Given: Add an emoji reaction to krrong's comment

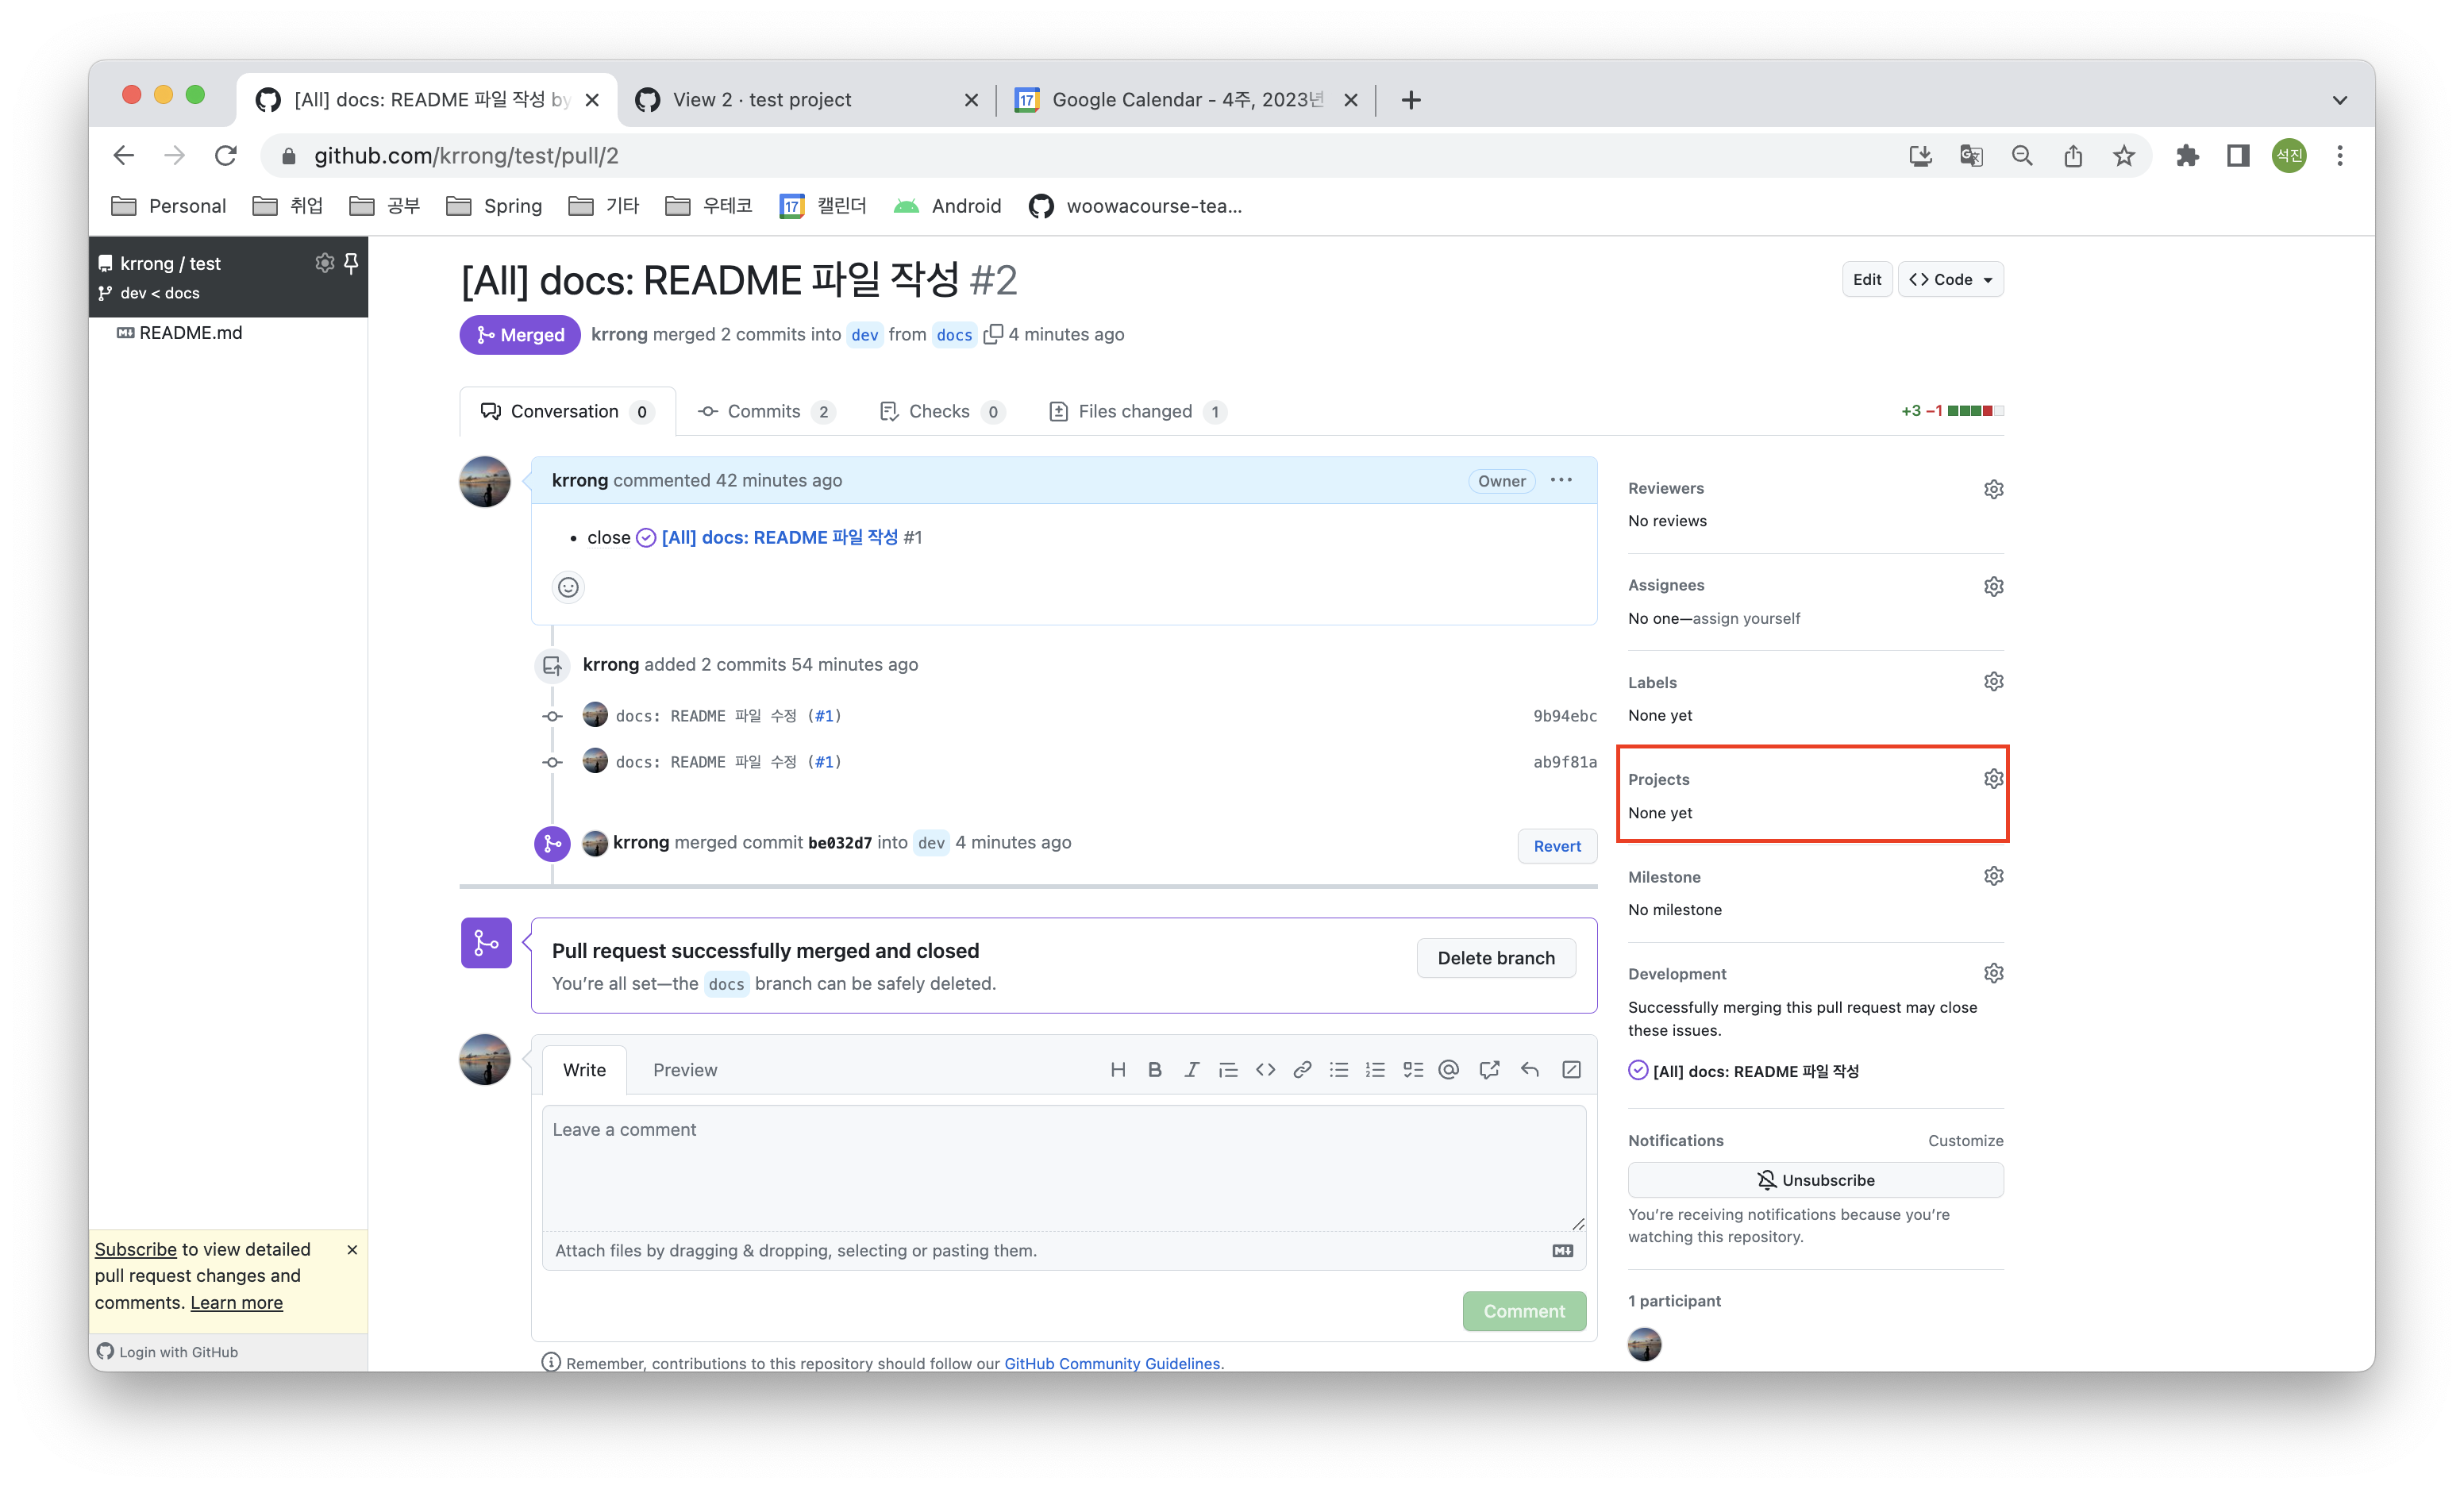Looking at the screenshot, I should click(568, 587).
